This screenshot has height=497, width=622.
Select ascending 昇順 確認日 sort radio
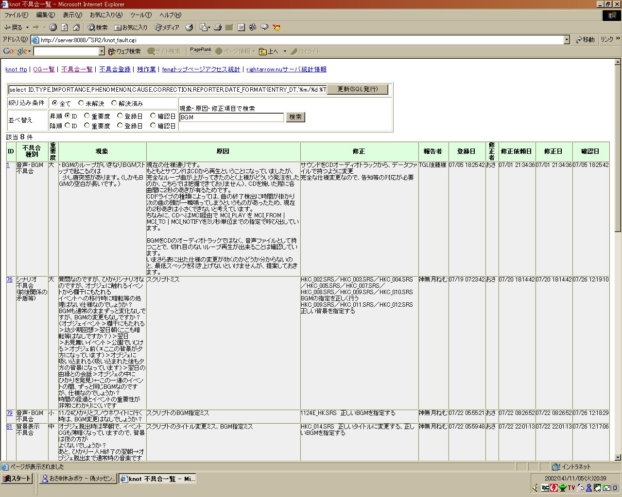pyautogui.click(x=153, y=116)
